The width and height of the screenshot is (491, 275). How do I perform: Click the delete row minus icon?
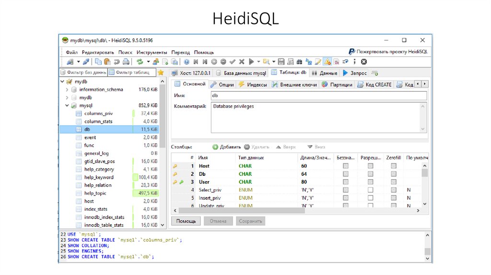click(x=223, y=62)
